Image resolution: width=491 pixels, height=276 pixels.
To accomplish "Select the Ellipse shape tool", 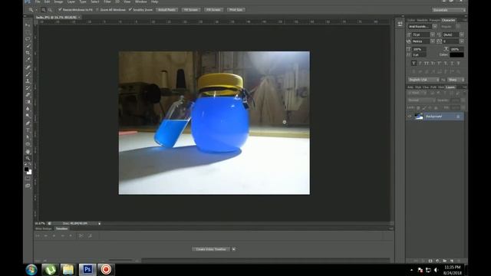I will (28, 144).
